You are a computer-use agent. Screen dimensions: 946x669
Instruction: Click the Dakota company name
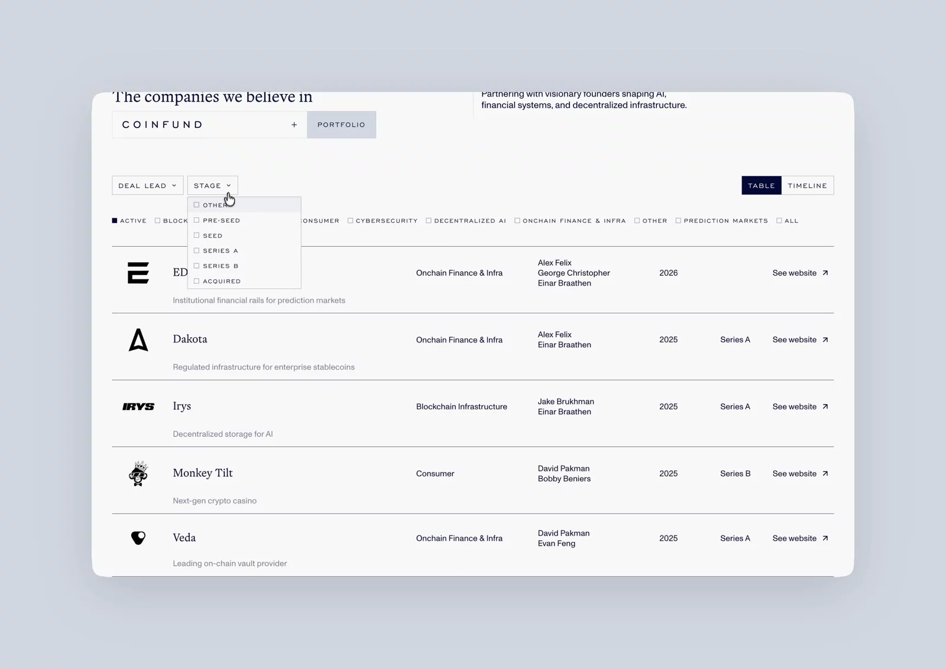click(x=190, y=339)
